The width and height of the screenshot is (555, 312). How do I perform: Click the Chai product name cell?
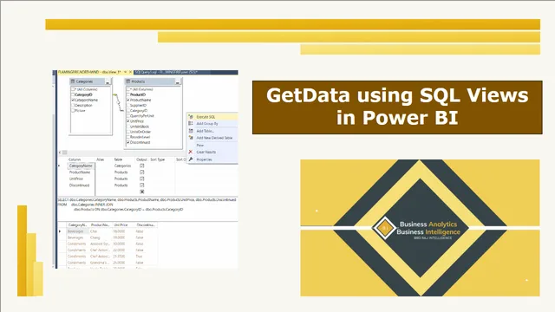coord(100,231)
